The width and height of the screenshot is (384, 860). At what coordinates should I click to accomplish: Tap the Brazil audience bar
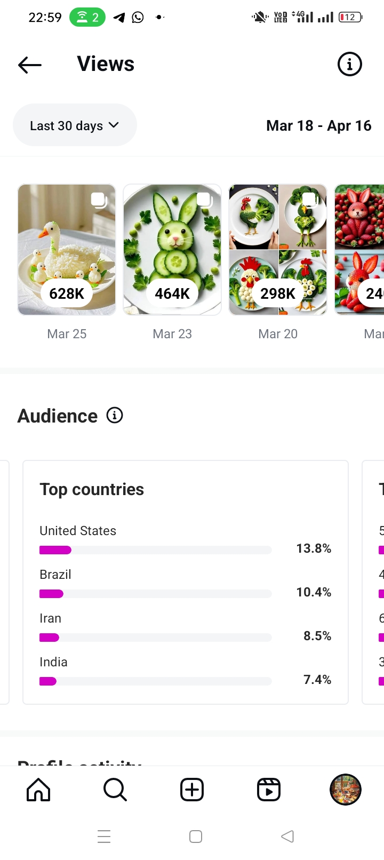click(x=155, y=594)
